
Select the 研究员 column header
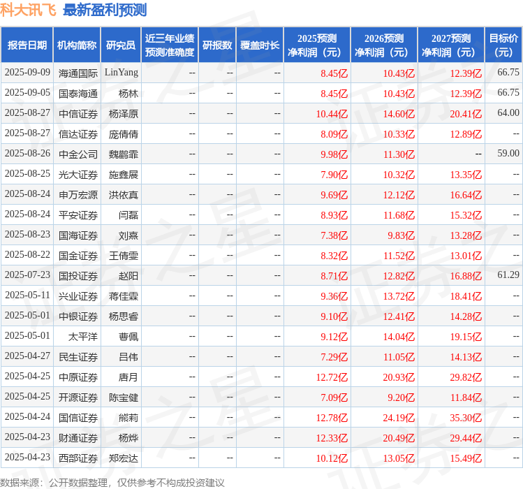click(120, 45)
